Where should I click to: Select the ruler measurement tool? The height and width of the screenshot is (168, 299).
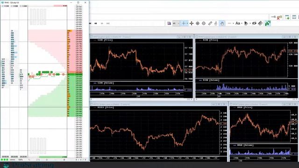(210, 23)
